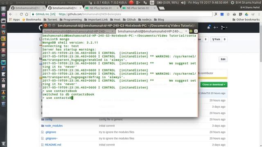Open the sound volume indicator
Viewport: 262px width, 147px height.
183,2
